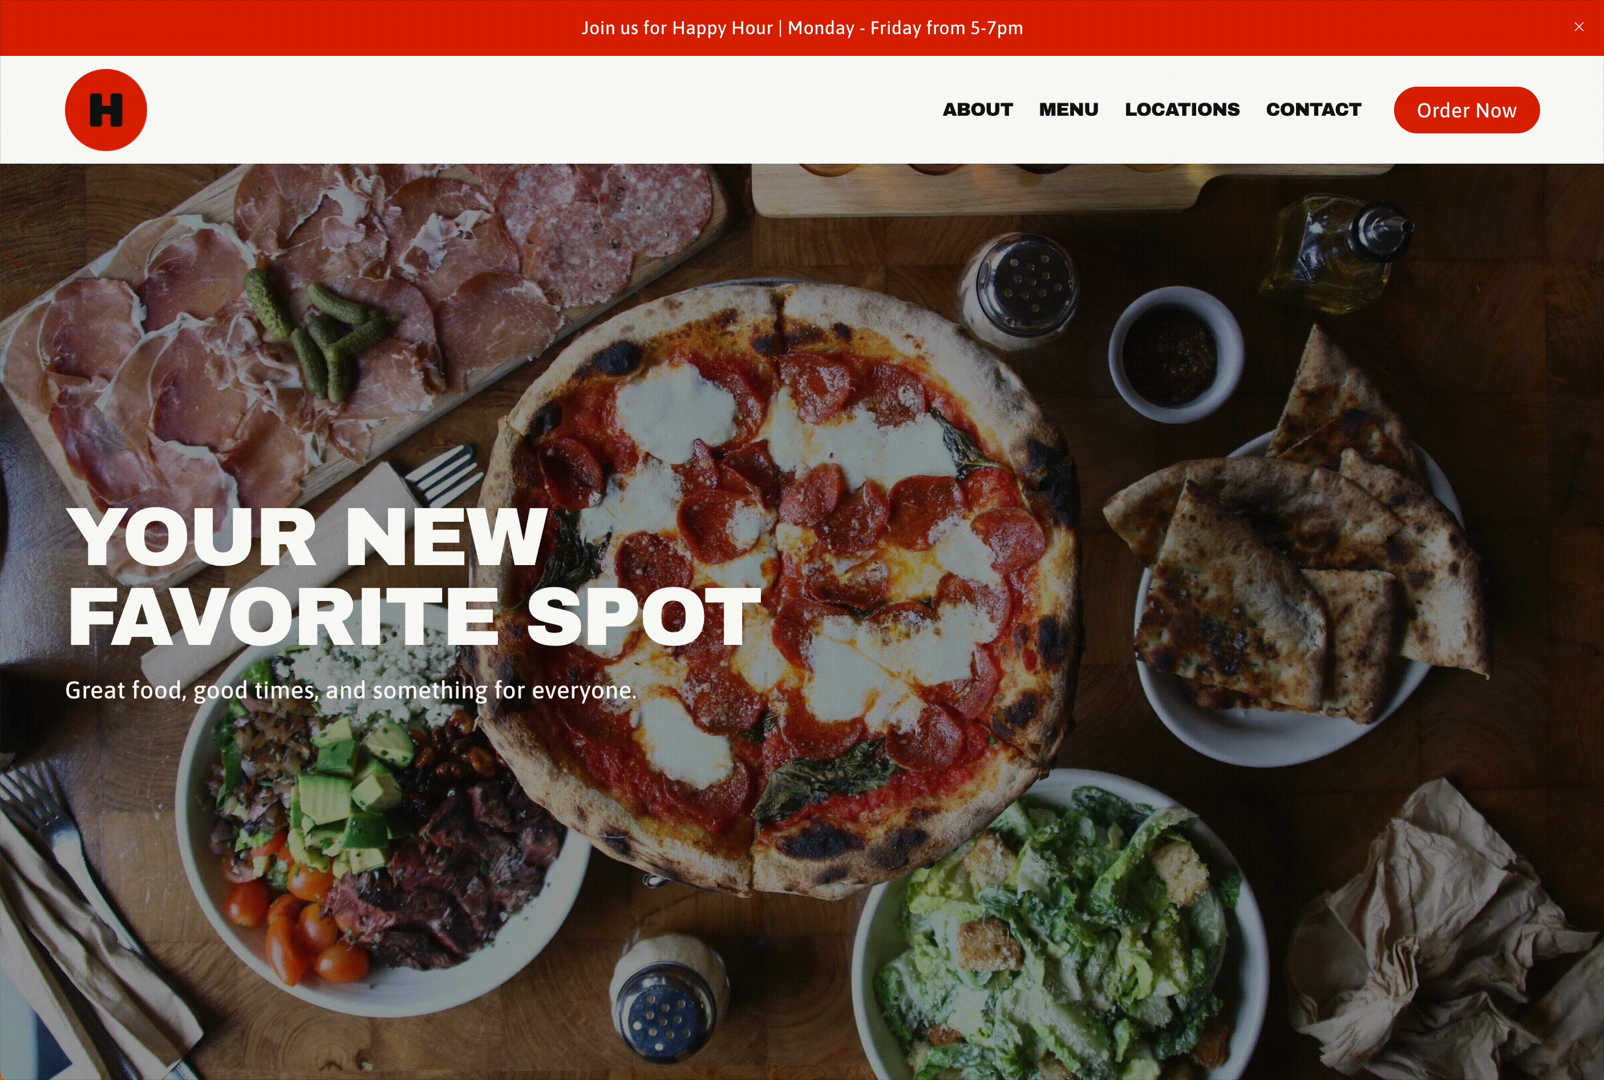Click the 'Great food, good times' tagline
This screenshot has width=1604, height=1080.
tap(351, 690)
